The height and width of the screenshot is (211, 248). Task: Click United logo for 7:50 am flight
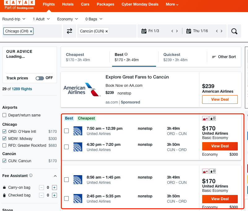pos(78,131)
